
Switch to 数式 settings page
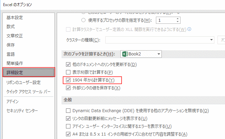(11, 27)
